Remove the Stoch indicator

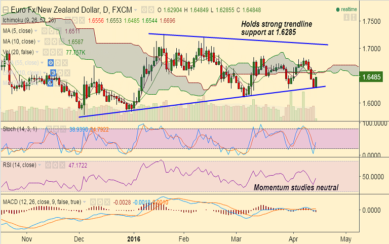(x=63, y=129)
